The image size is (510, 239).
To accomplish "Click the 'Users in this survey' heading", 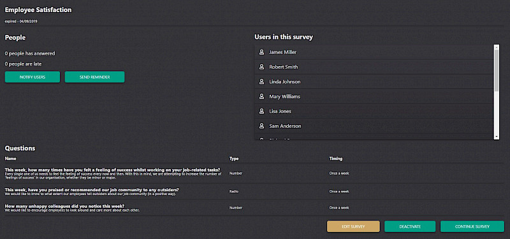I will (284, 37).
